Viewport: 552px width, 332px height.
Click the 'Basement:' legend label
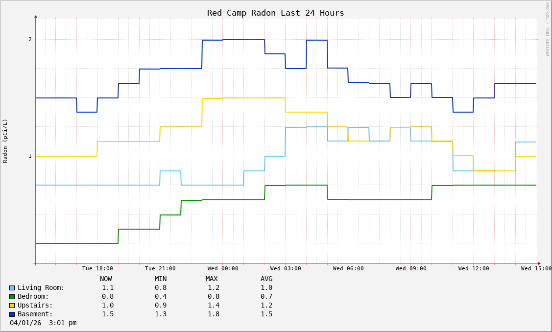pos(35,314)
